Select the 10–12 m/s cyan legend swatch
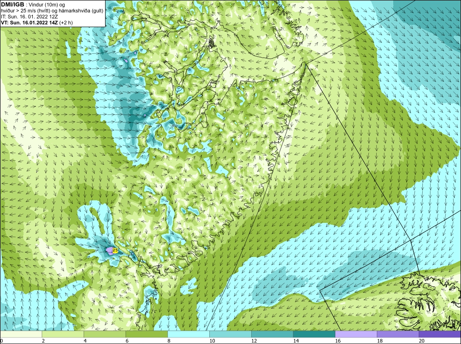 pyautogui.click(x=230, y=334)
